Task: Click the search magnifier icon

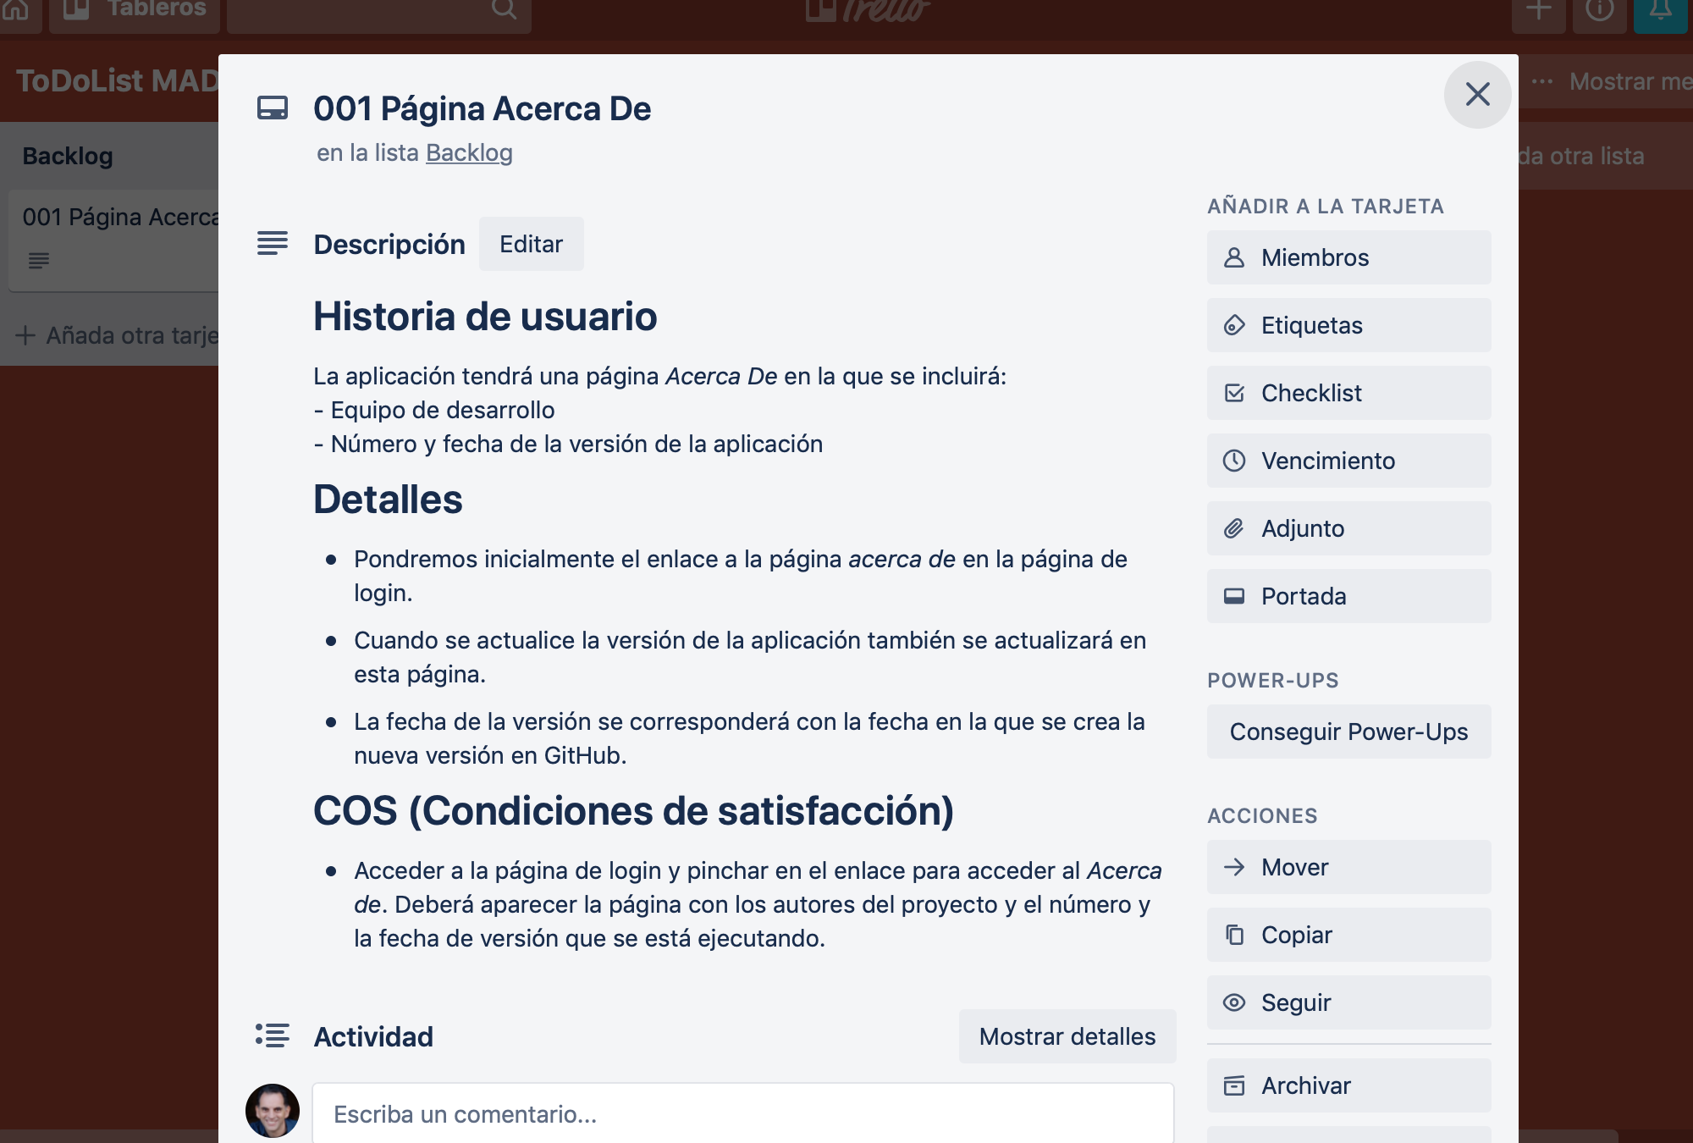Action: (504, 8)
